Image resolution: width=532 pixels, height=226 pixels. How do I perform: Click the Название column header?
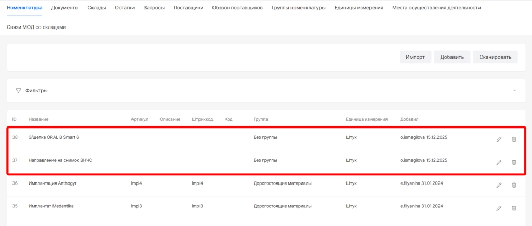coord(38,119)
